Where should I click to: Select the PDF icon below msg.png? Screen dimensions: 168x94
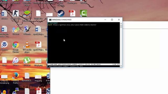pyautogui.click(x=38, y=91)
